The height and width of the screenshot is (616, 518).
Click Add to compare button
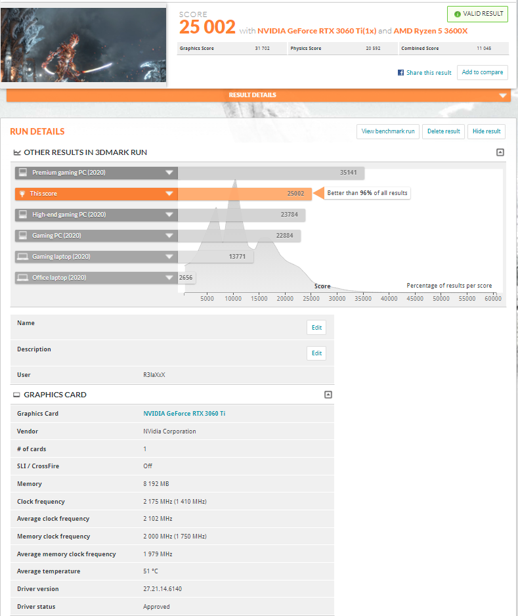click(x=483, y=72)
